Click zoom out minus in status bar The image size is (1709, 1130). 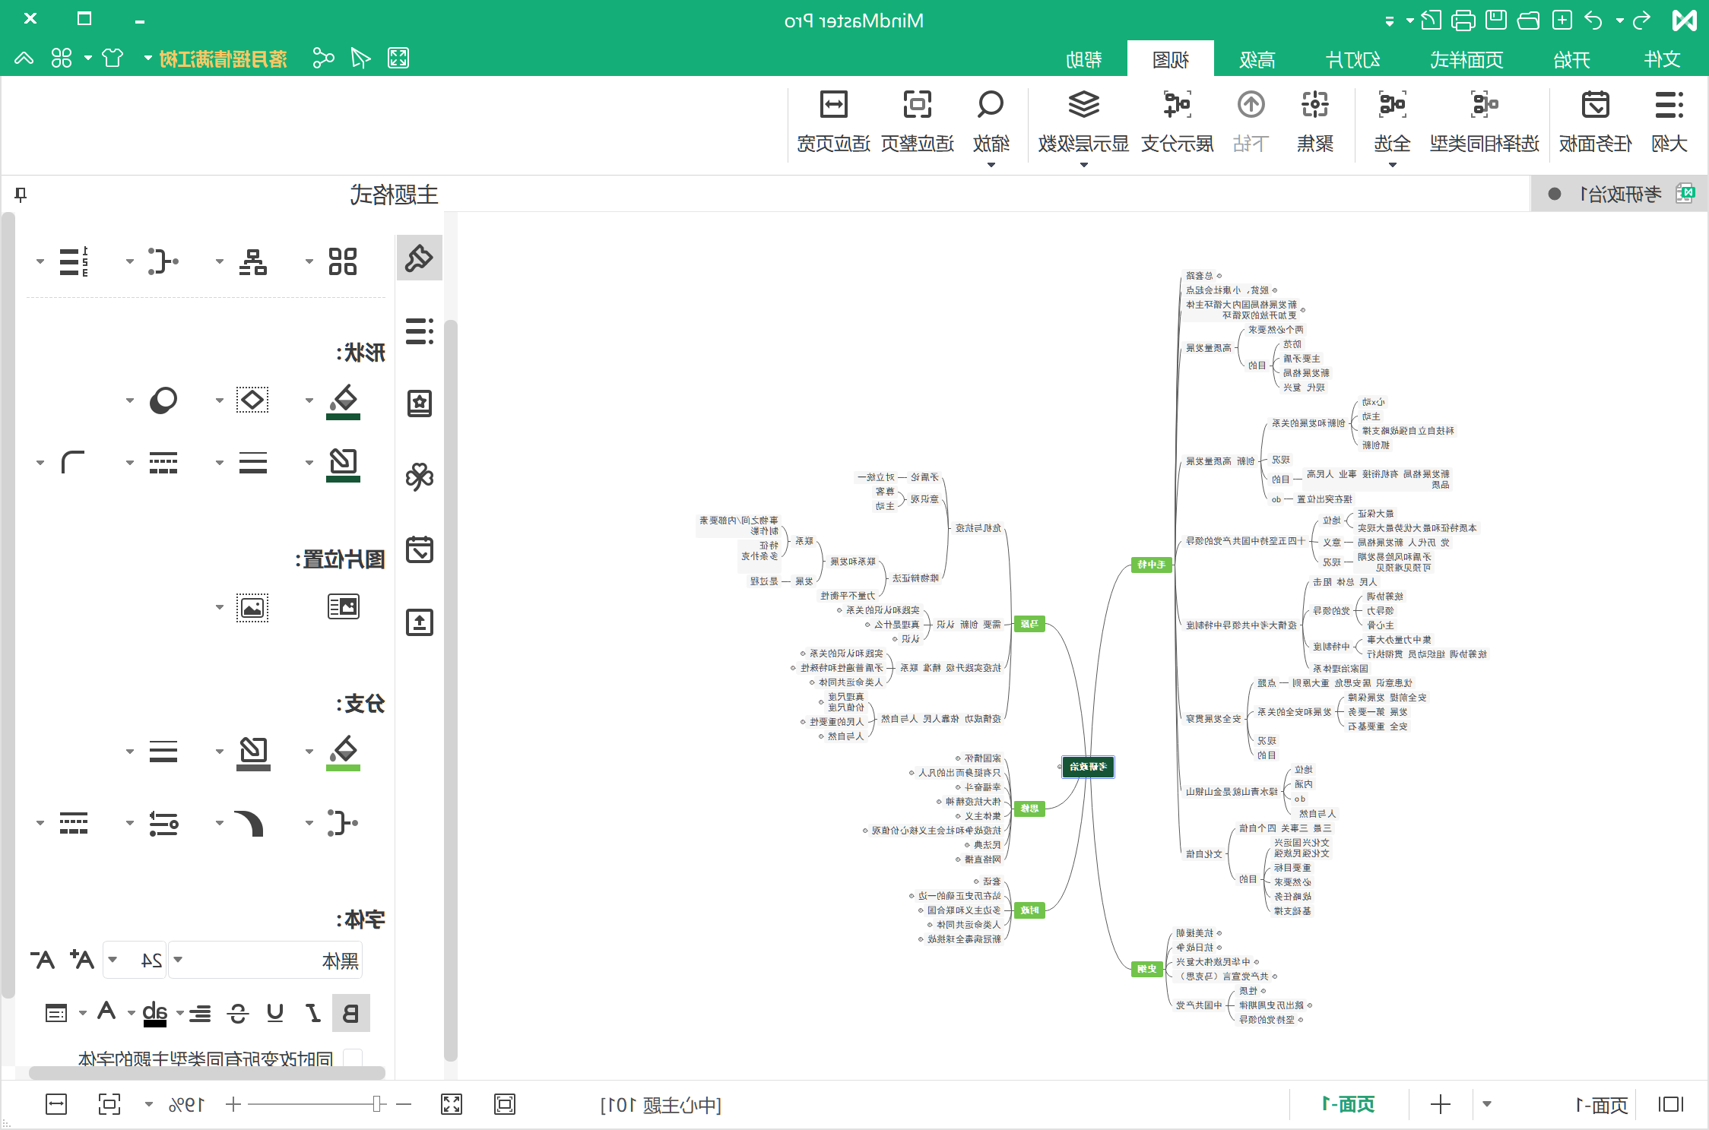(x=404, y=1104)
